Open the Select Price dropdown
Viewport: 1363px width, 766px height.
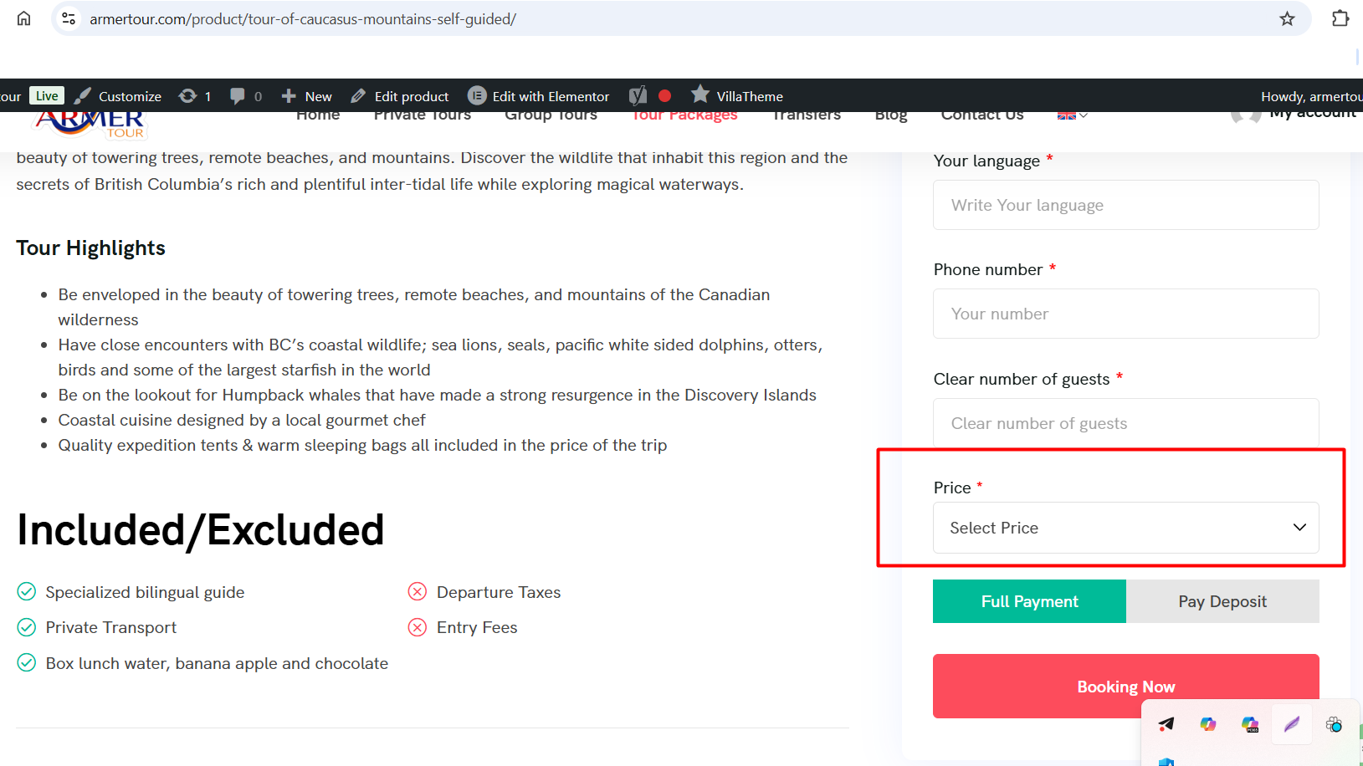(x=1125, y=528)
